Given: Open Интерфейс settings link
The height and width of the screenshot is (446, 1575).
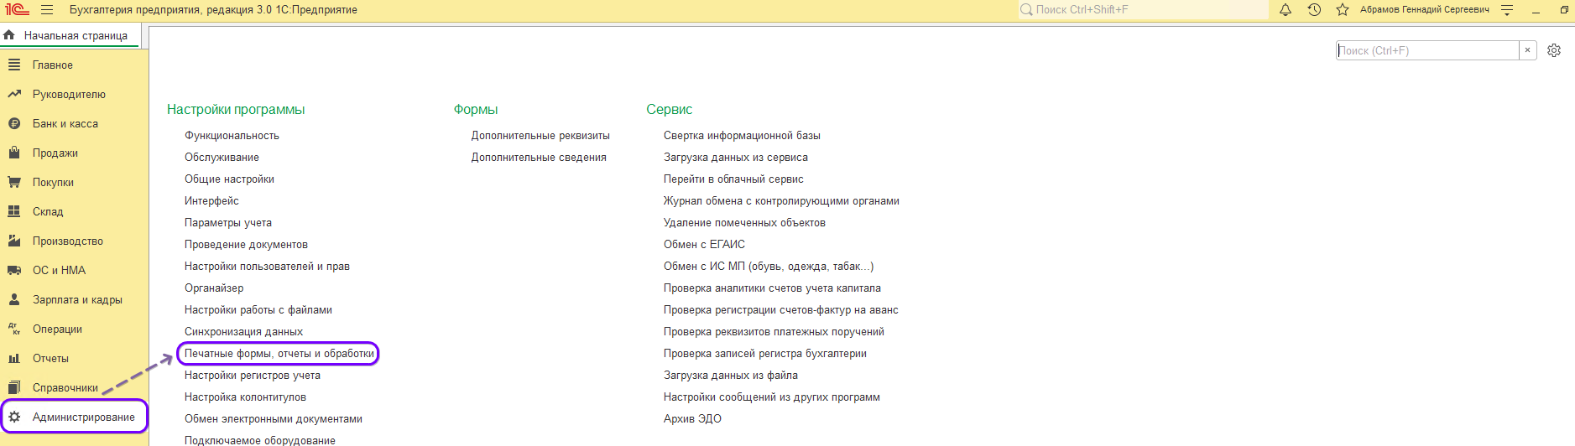Looking at the screenshot, I should pos(211,200).
